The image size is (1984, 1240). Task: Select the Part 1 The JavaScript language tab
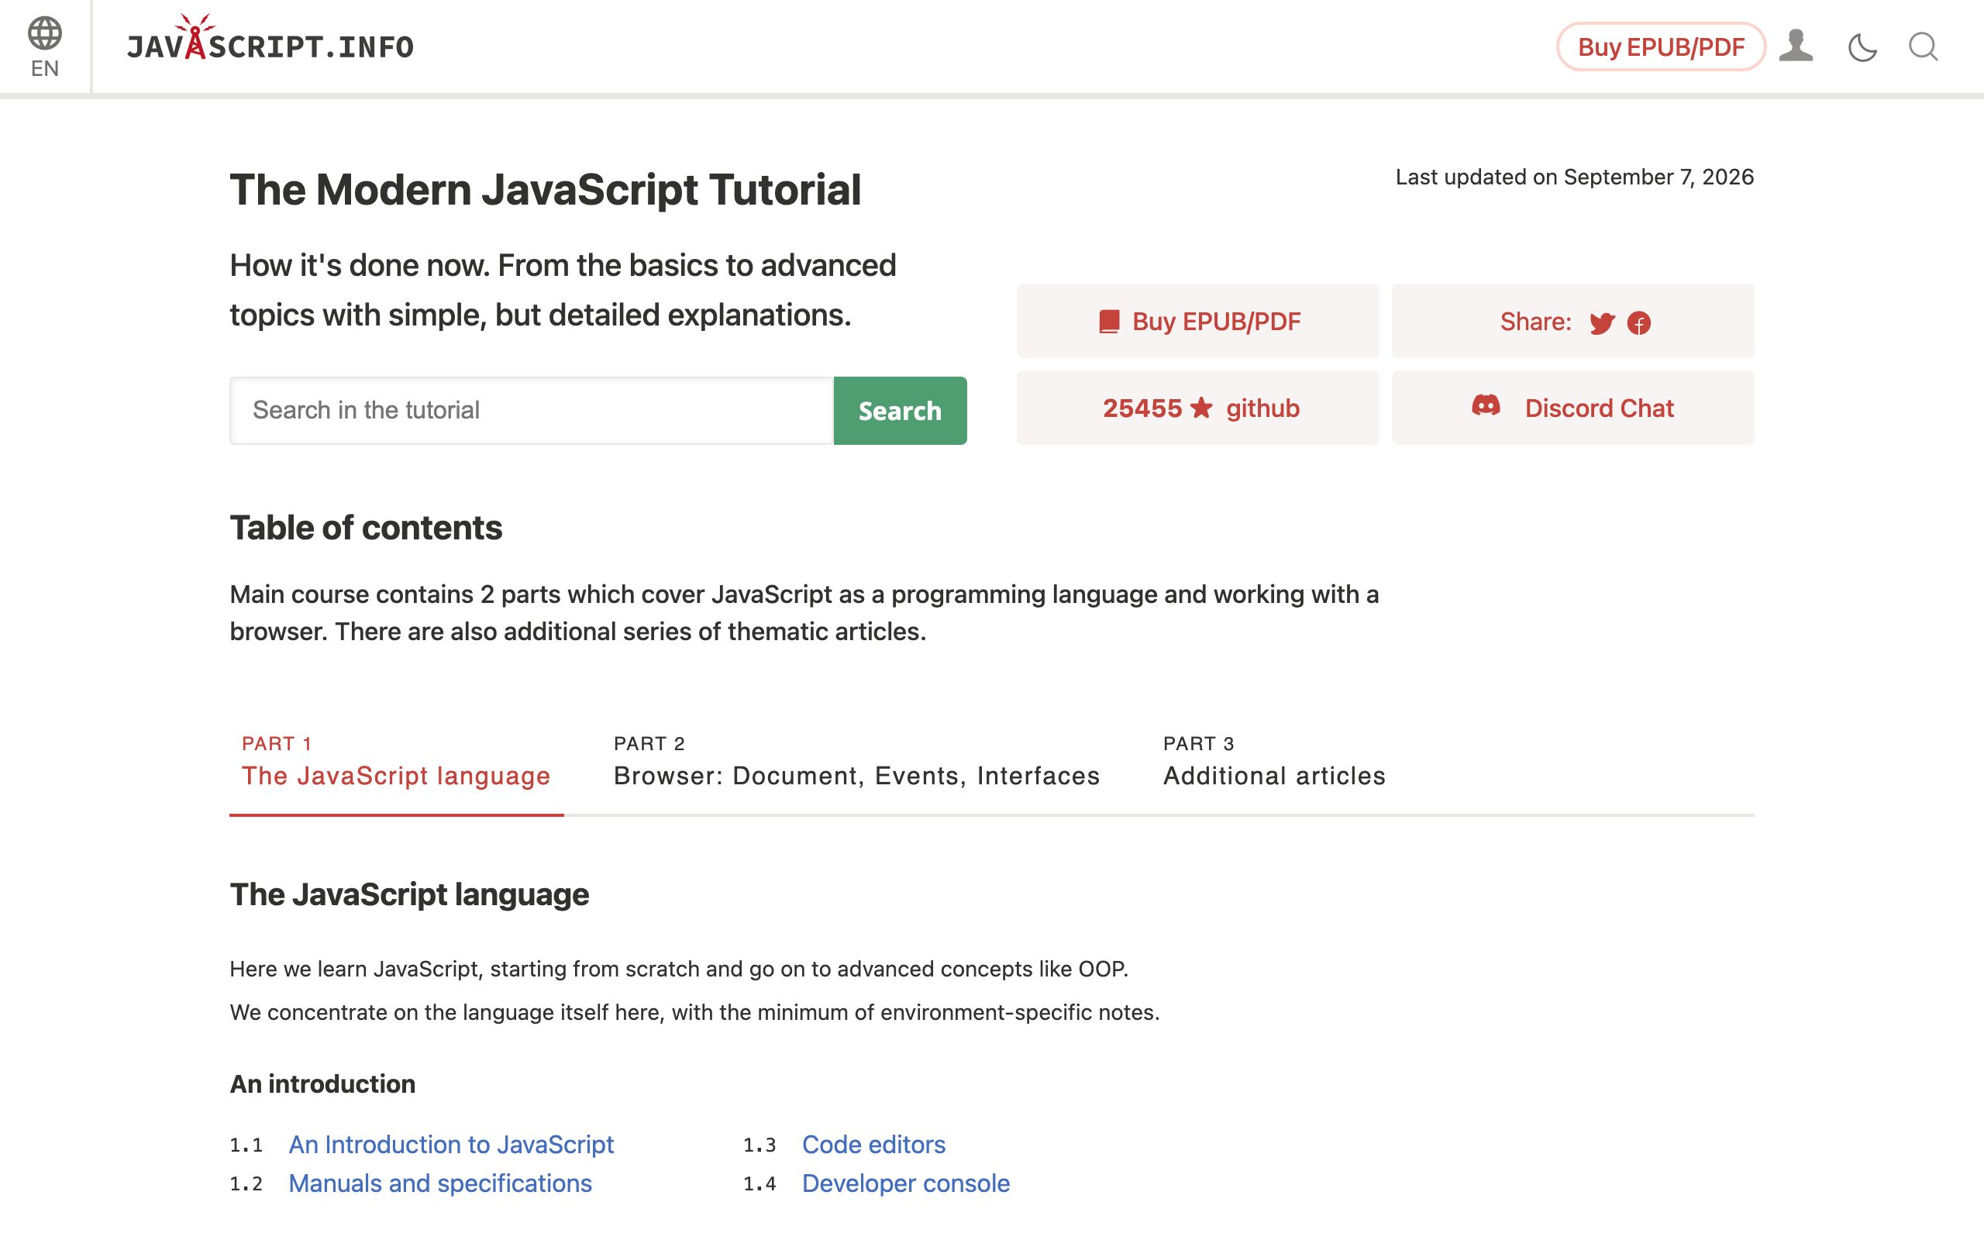396,761
